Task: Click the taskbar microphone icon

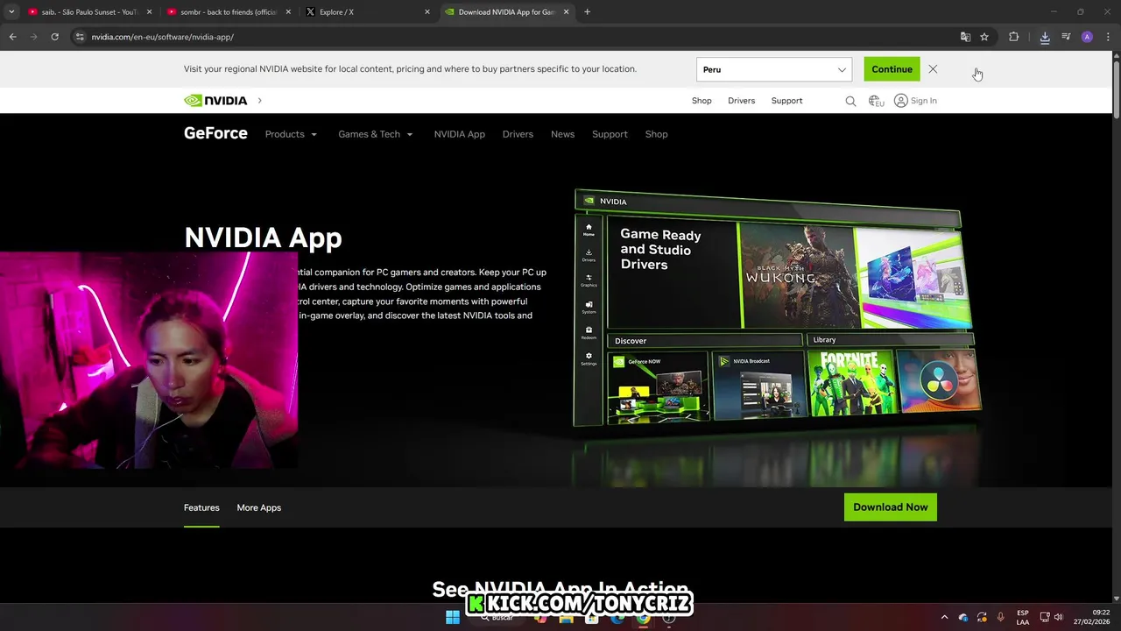Action: [1000, 618]
